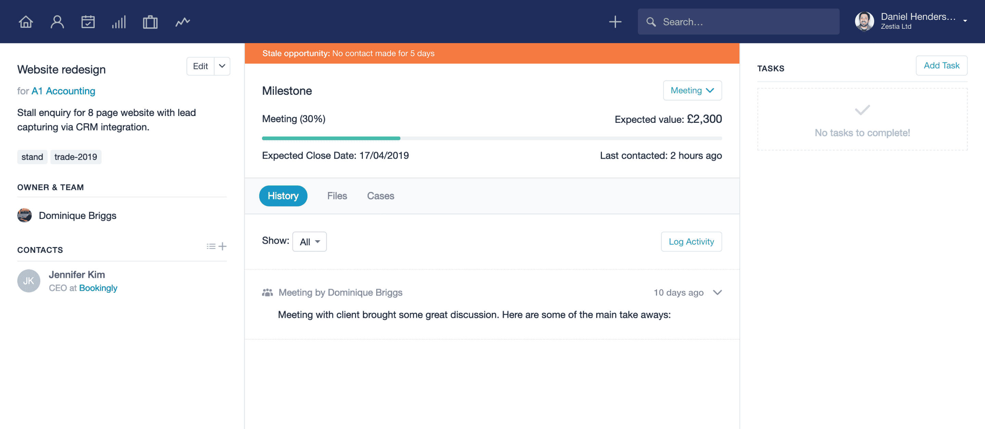Go to the Home dashboard icon
This screenshot has height=429, width=985.
pyautogui.click(x=26, y=22)
